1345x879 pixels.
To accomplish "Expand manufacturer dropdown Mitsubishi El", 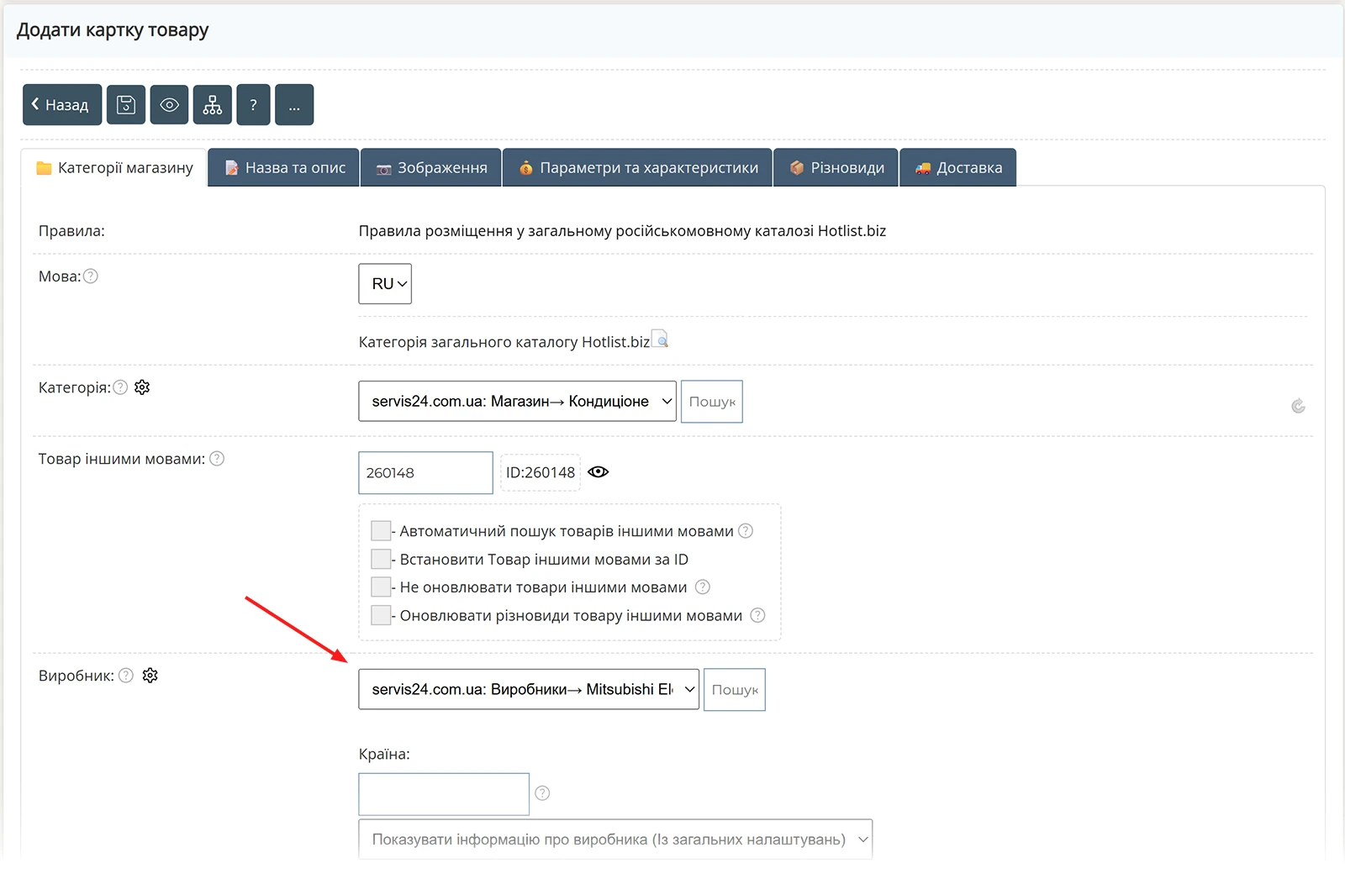I will (x=529, y=690).
